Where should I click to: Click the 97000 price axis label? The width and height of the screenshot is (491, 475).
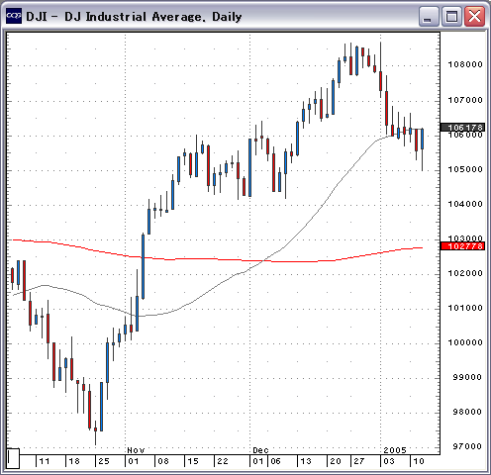467,446
